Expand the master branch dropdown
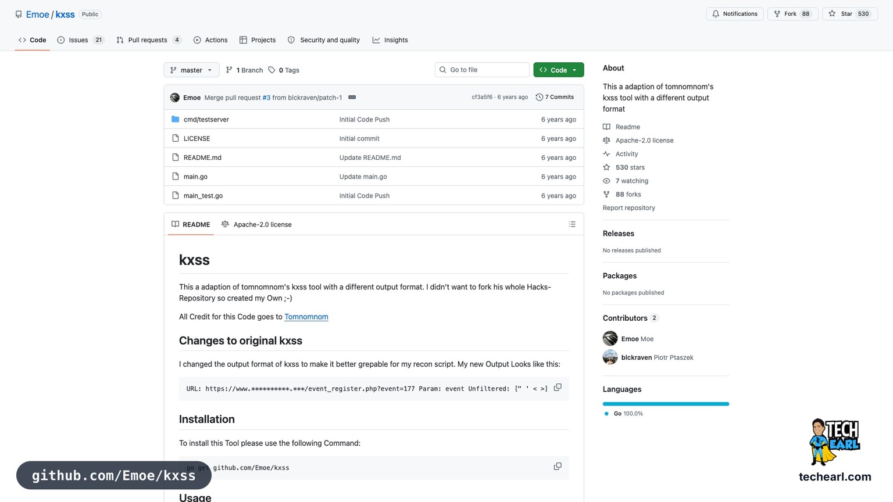 click(191, 70)
